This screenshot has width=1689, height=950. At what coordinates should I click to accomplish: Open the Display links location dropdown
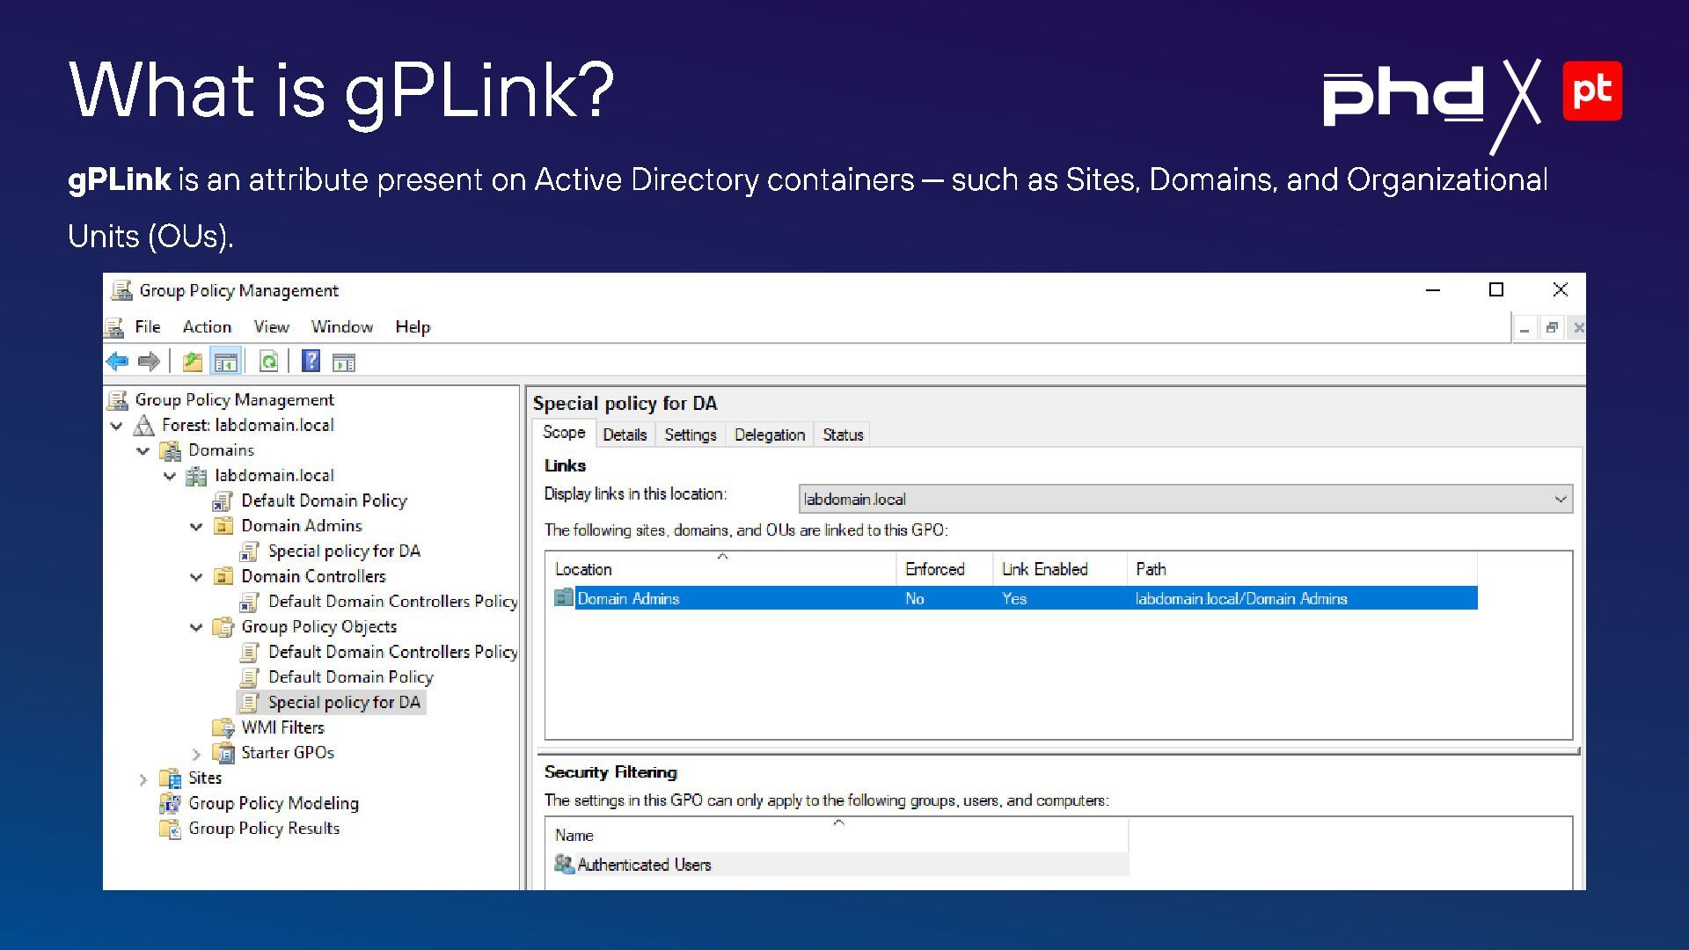point(1560,500)
